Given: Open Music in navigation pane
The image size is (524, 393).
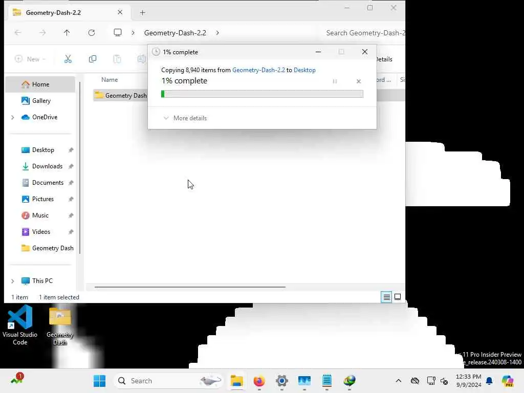Looking at the screenshot, I should point(40,215).
